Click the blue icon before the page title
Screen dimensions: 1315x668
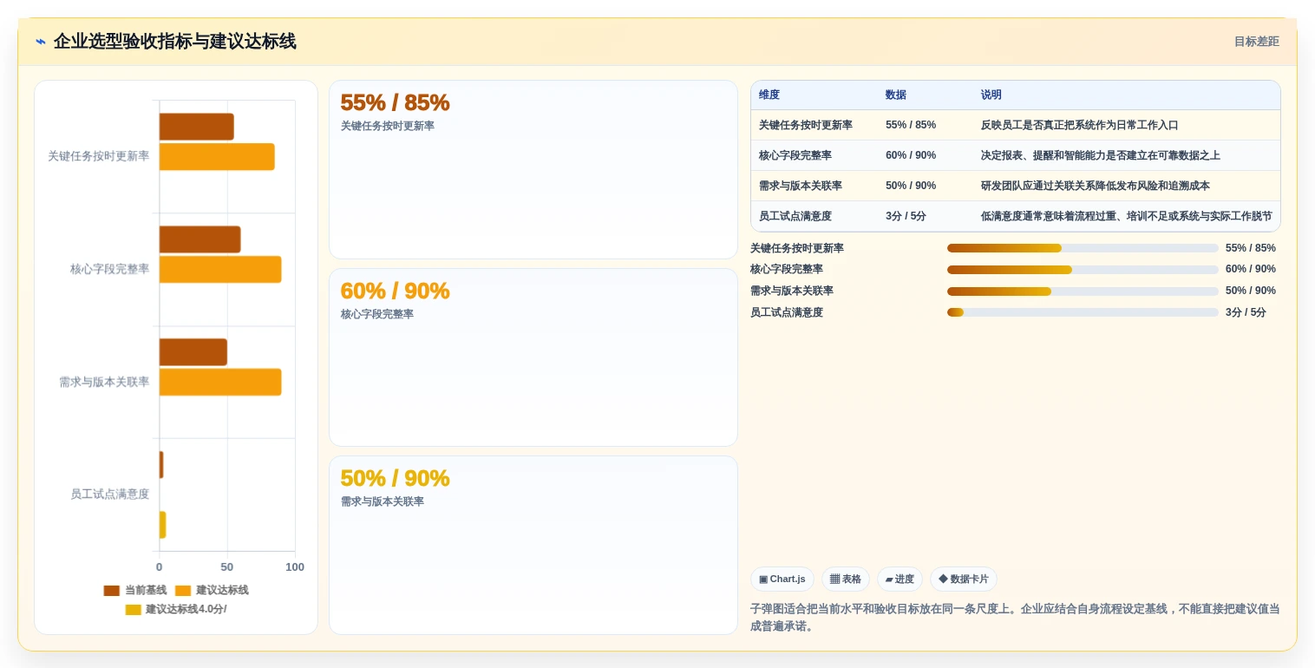point(41,42)
